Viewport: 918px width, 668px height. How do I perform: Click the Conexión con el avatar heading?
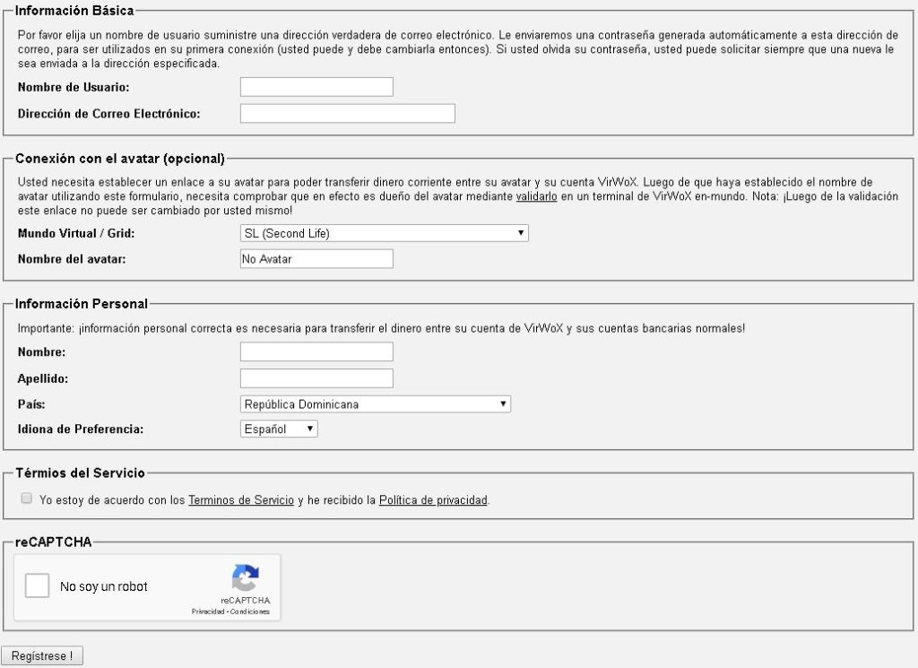[119, 159]
